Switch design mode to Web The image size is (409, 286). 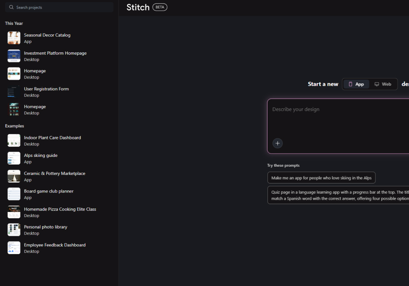click(383, 84)
